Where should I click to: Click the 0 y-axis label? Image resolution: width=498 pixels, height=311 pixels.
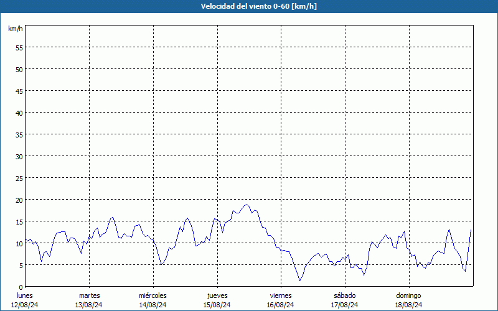[21, 287]
